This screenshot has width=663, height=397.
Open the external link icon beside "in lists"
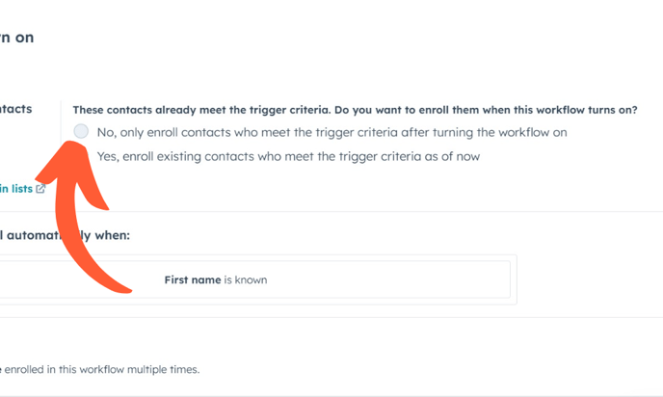tap(40, 189)
